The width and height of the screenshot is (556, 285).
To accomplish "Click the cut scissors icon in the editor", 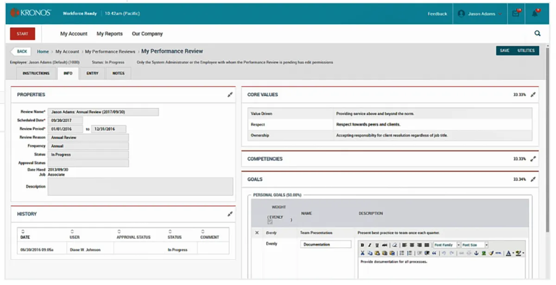I will 362,253.
